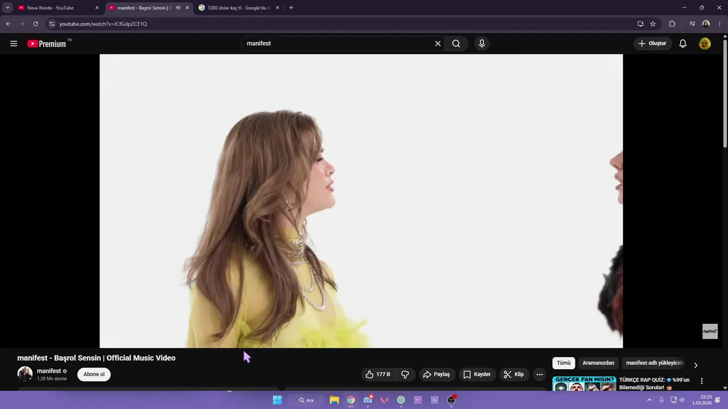Click the browser address bar URL

point(103,24)
